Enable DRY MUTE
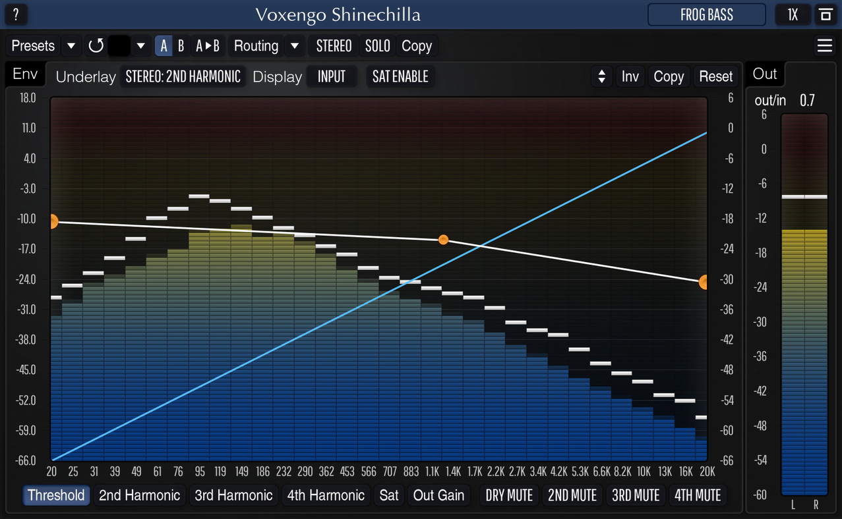This screenshot has width=842, height=519. (x=508, y=495)
